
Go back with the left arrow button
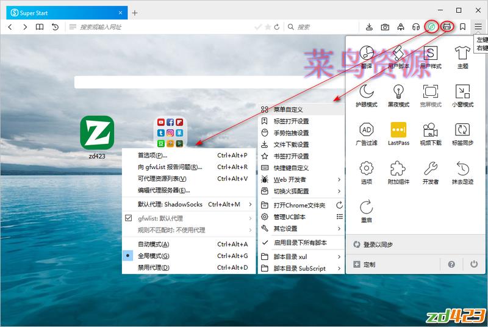[10, 27]
